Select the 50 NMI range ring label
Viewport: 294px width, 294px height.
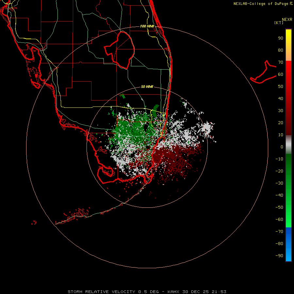147,87
